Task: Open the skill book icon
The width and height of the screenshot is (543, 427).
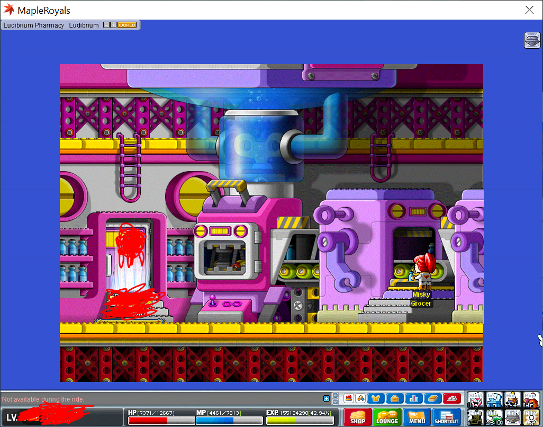Action: tap(432, 398)
